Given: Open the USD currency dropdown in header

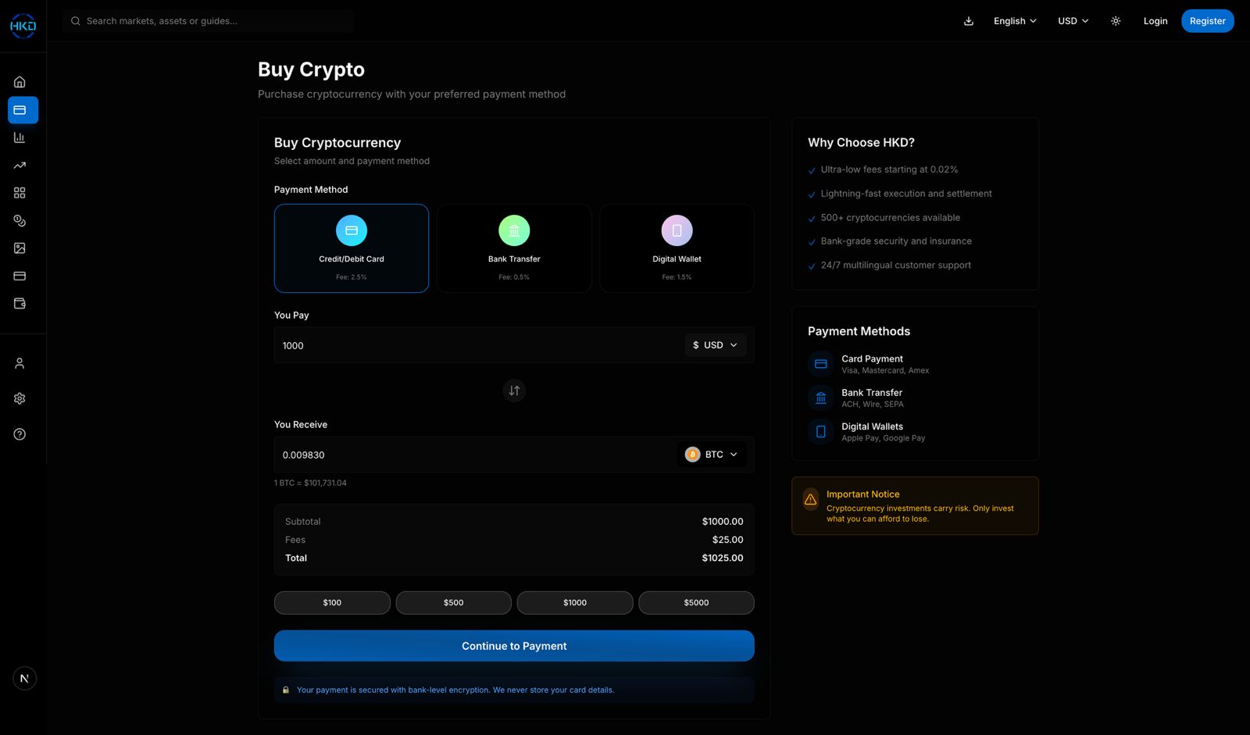Looking at the screenshot, I should [x=1073, y=21].
